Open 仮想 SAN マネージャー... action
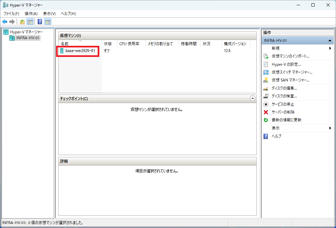Image resolution: width=336 pixels, height=228 pixels. tap(290, 80)
